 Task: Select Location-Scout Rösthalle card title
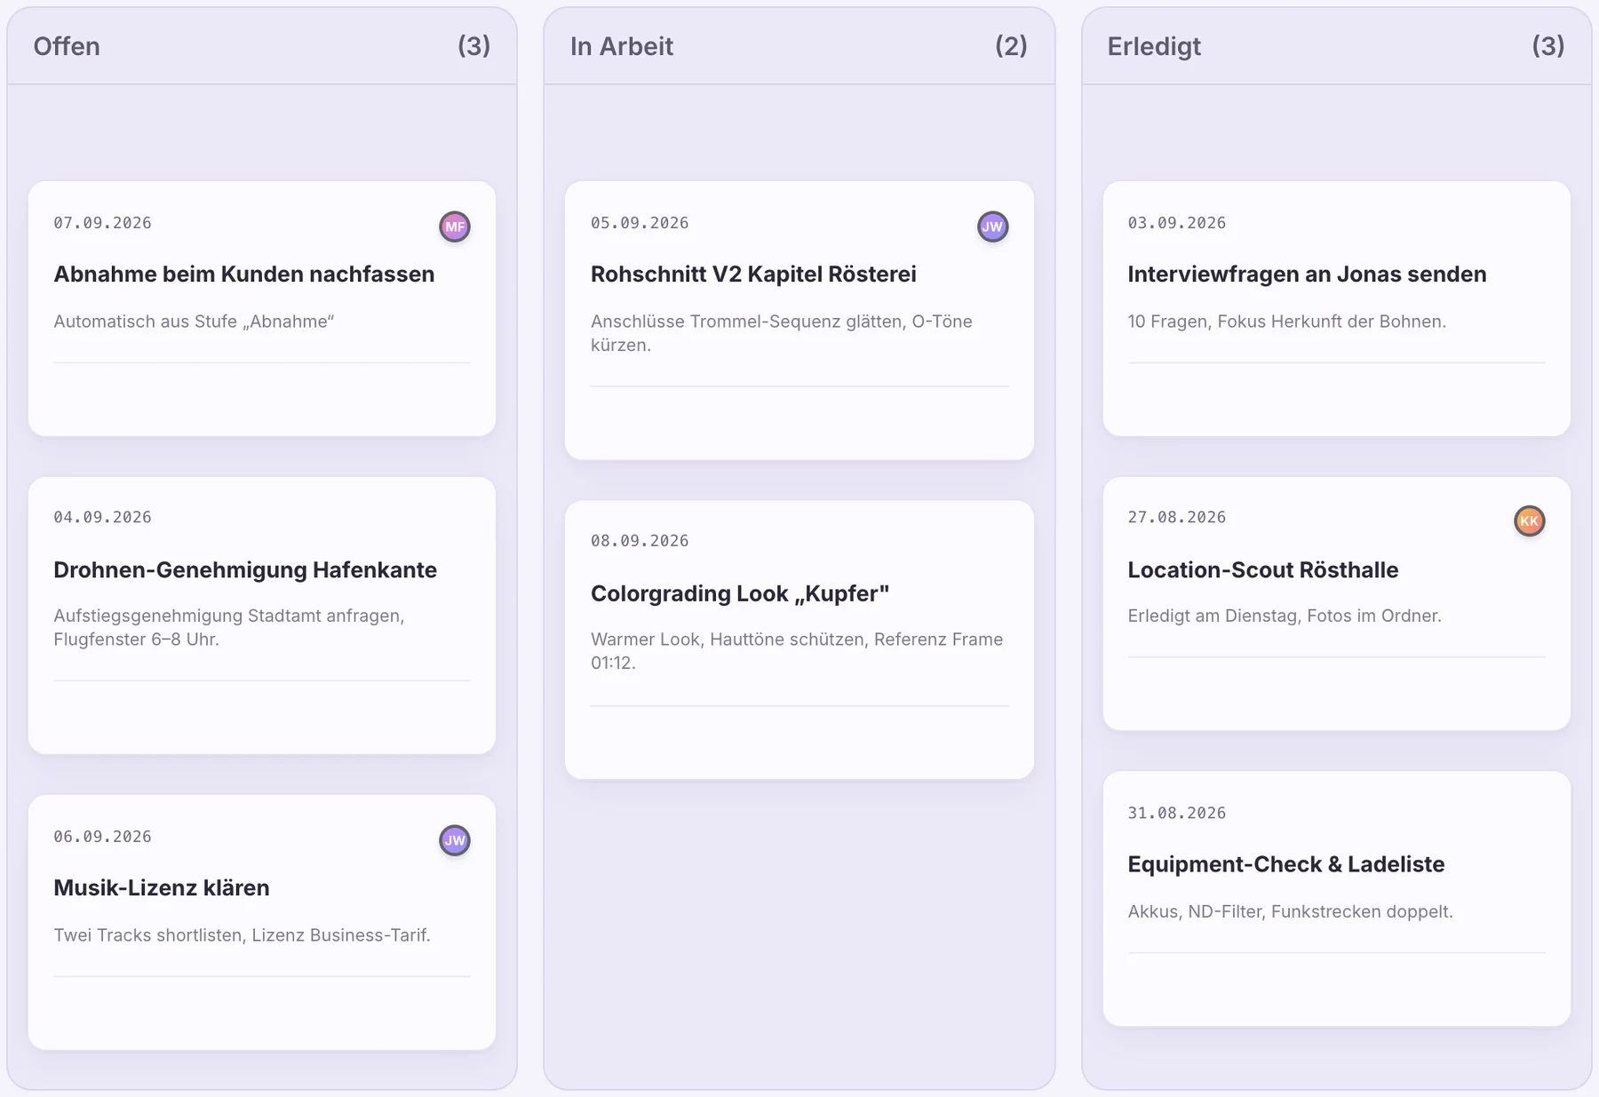click(1262, 569)
